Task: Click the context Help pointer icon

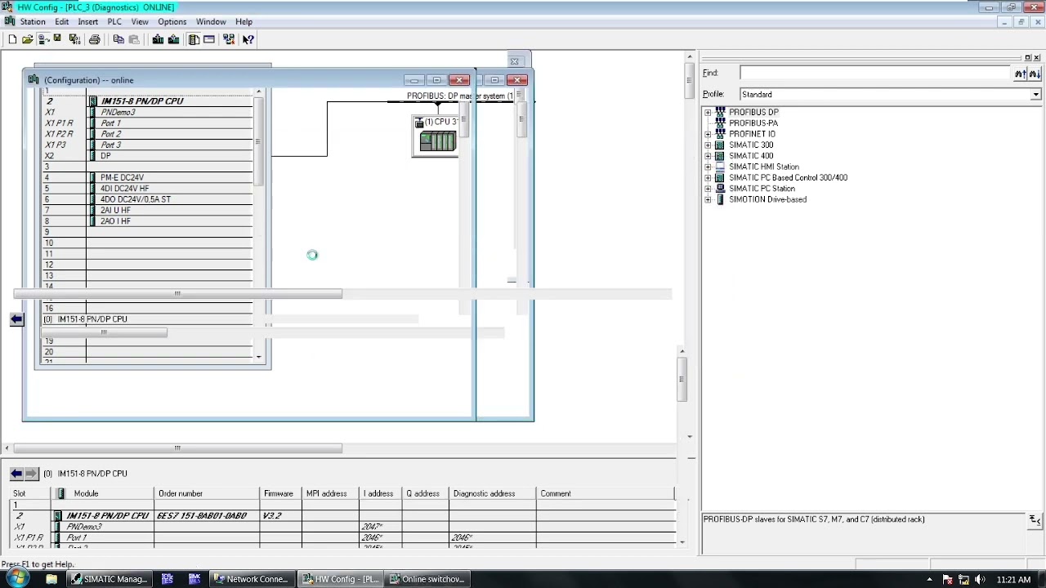Action: [248, 39]
